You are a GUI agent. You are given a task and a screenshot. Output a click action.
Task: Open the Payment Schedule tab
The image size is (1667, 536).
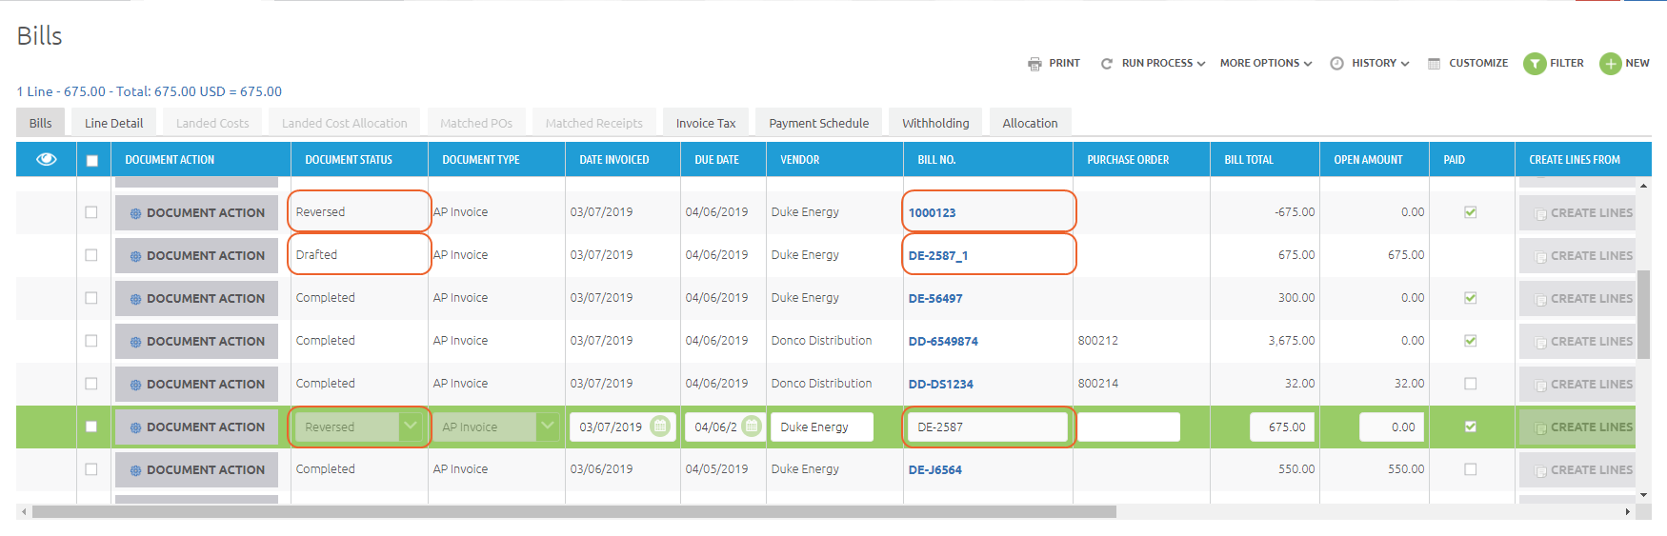pos(818,123)
